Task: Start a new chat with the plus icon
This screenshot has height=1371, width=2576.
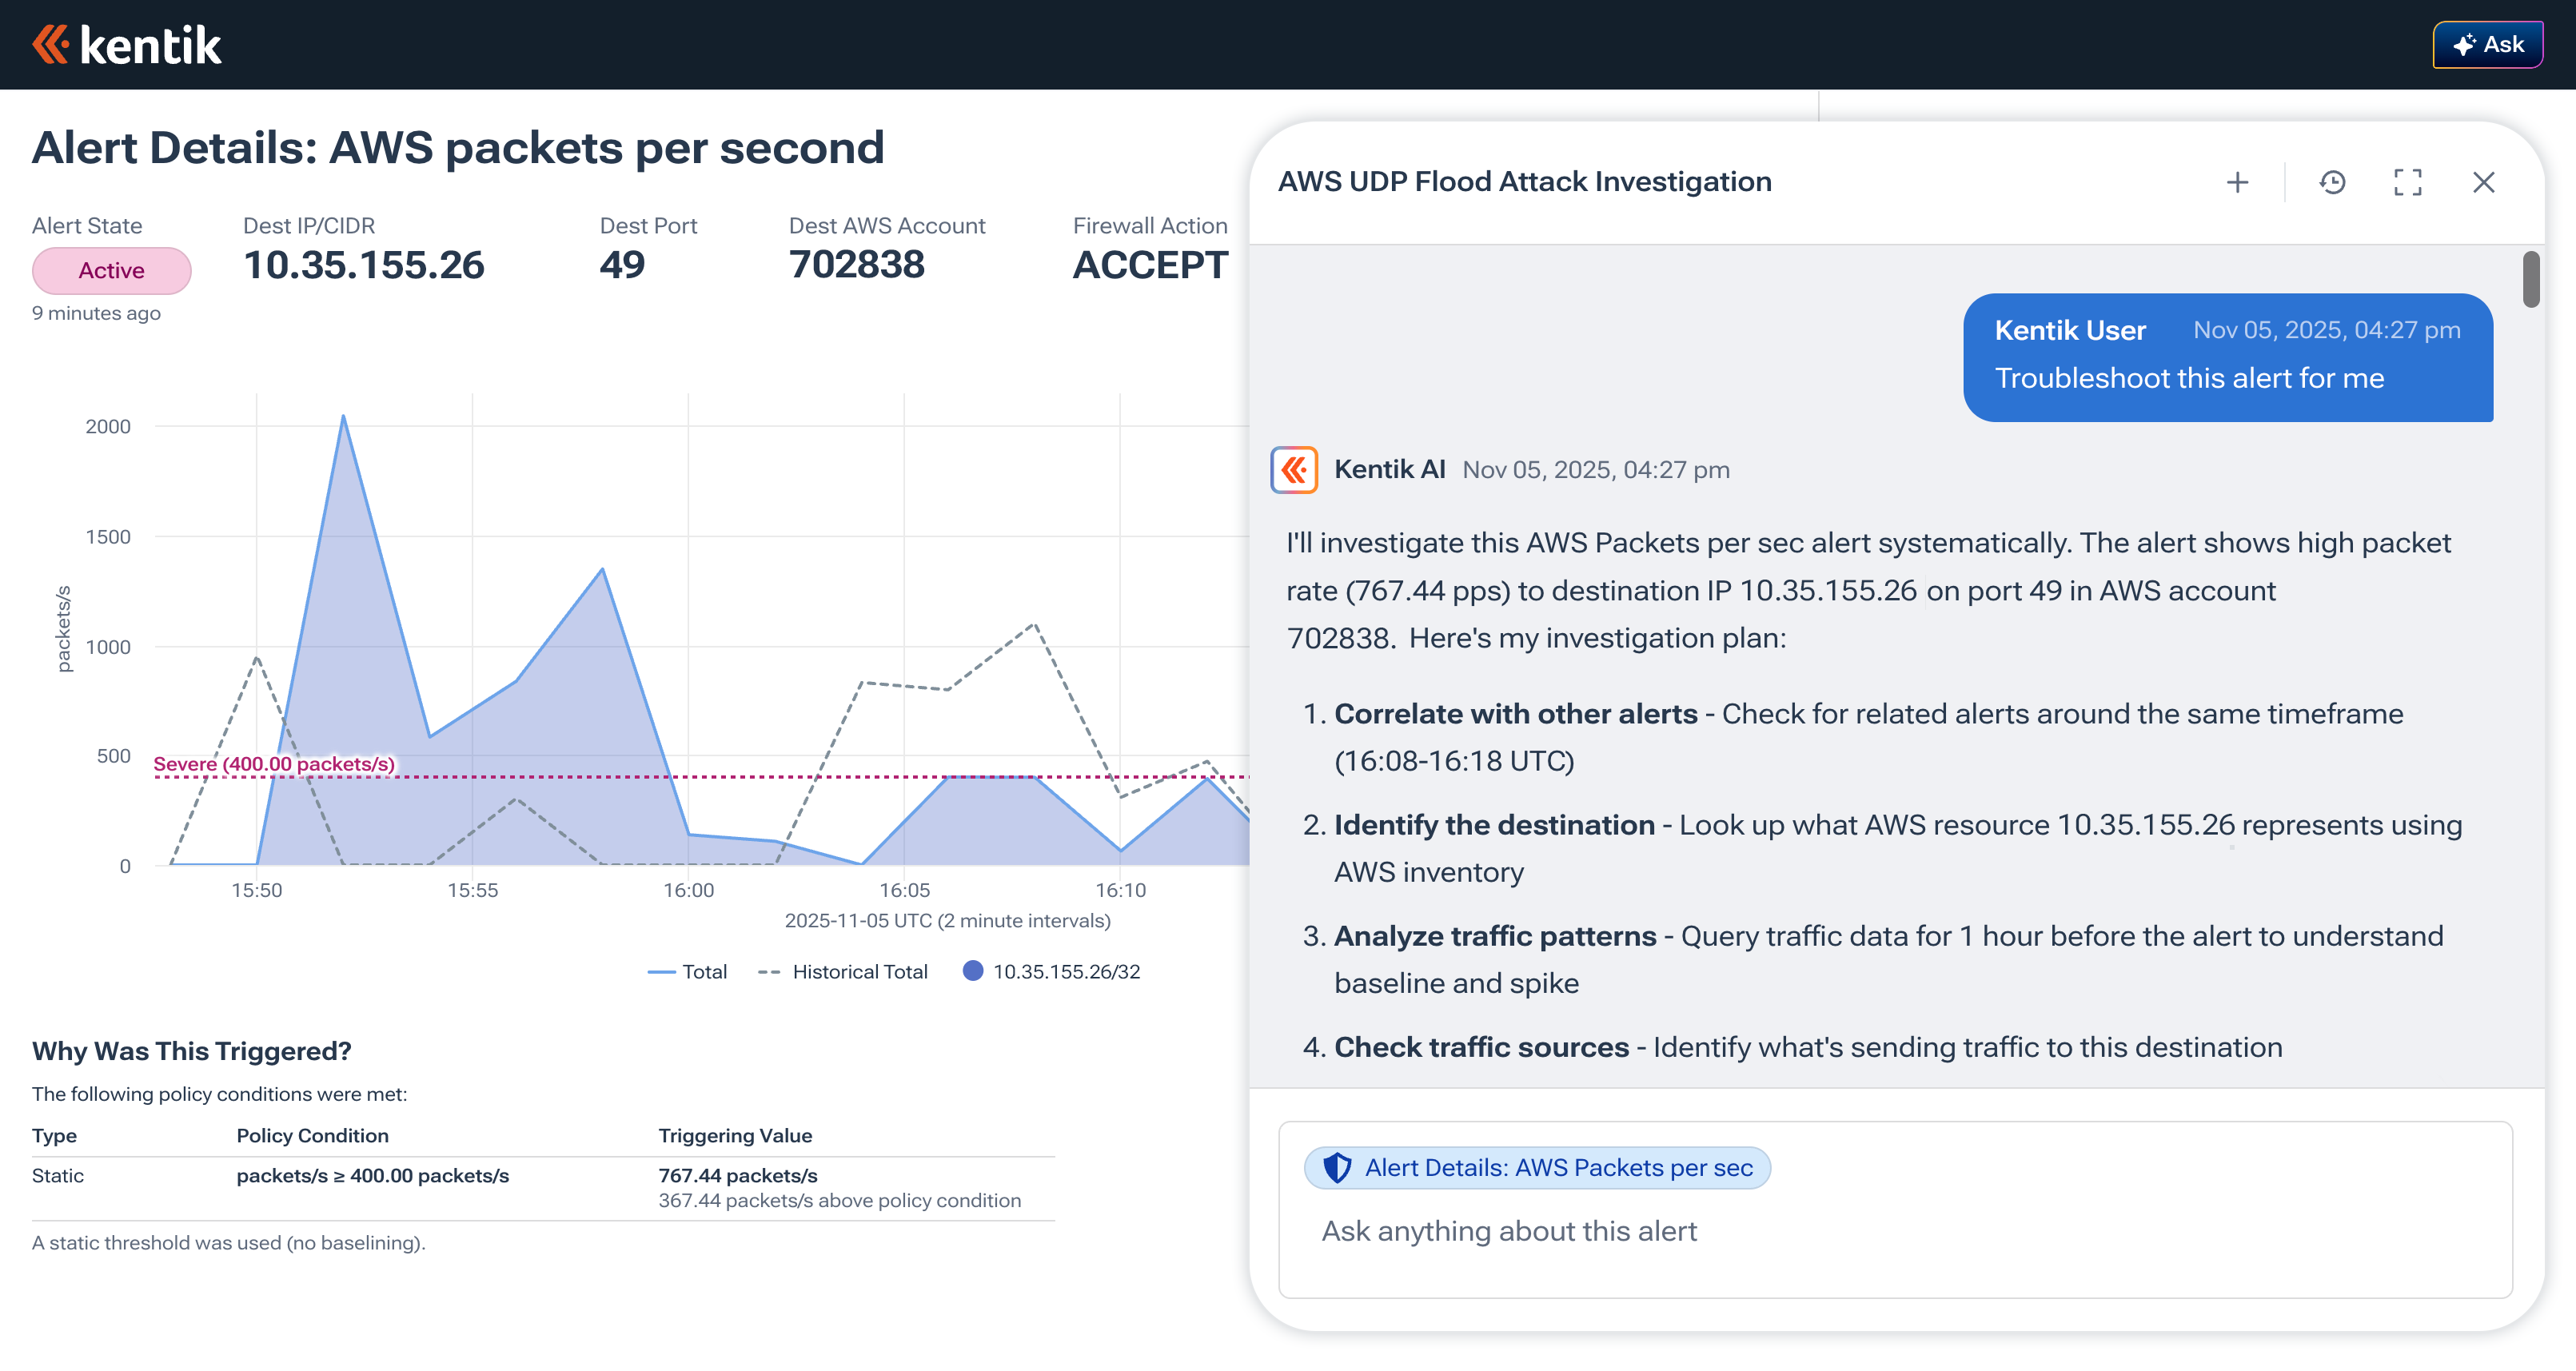Action: pyautogui.click(x=2237, y=183)
